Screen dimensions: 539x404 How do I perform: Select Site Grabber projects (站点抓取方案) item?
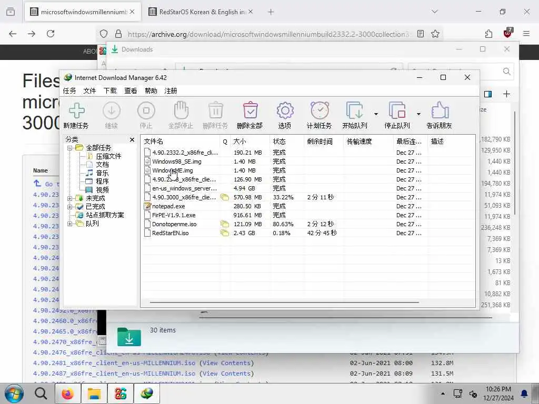[x=105, y=215]
